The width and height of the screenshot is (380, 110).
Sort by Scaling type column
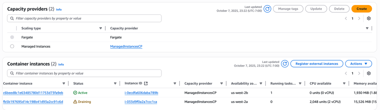tap(100, 28)
